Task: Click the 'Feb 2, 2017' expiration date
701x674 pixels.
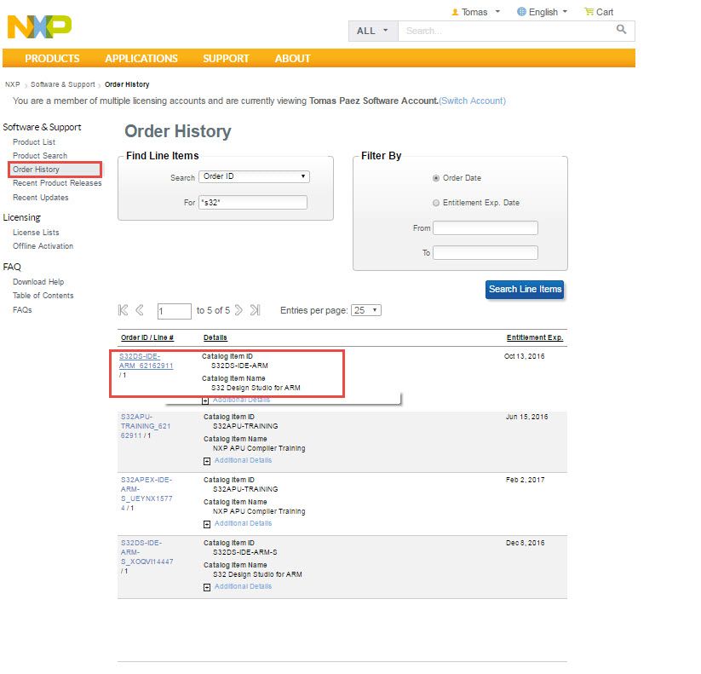Action: point(525,480)
